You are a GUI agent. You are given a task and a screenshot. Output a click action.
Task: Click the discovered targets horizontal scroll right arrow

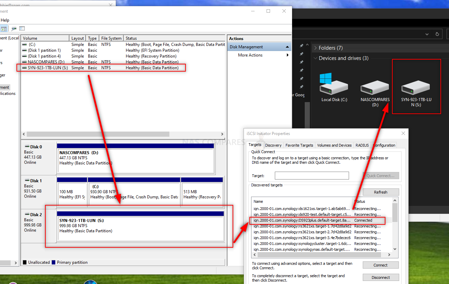(x=389, y=255)
